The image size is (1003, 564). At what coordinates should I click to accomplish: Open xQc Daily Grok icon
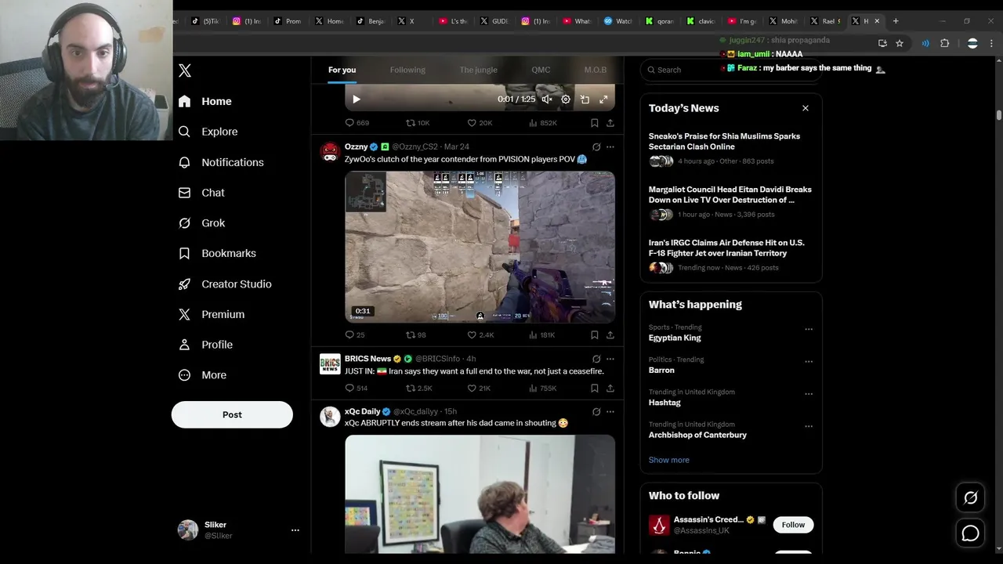(596, 411)
